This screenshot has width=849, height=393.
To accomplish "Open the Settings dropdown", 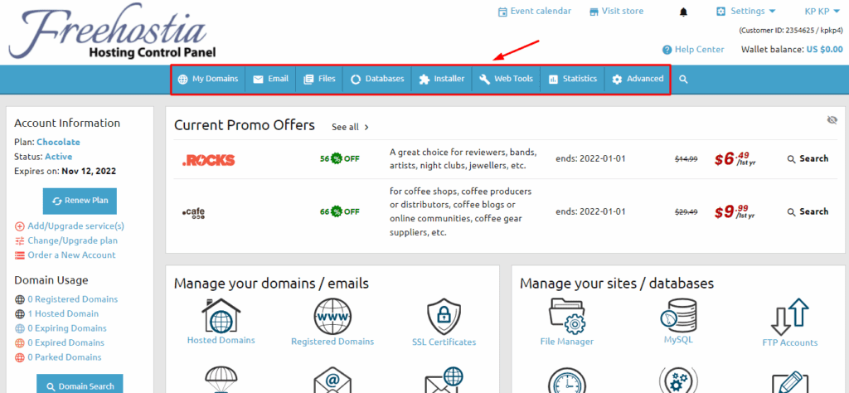I will (x=746, y=12).
